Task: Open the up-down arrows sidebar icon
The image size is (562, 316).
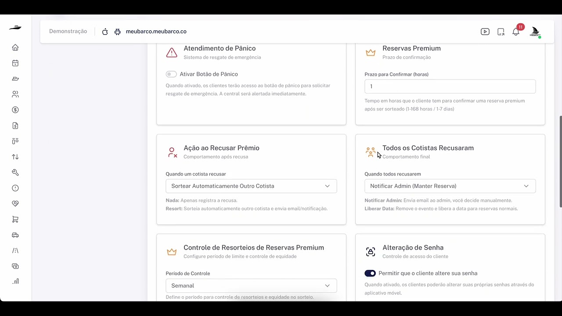Action: 15,157
